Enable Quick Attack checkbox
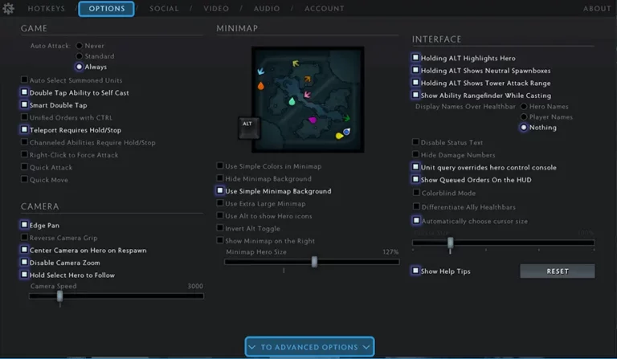 pos(24,167)
